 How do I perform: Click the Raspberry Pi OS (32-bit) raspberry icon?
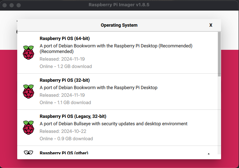pyautogui.click(x=28, y=92)
